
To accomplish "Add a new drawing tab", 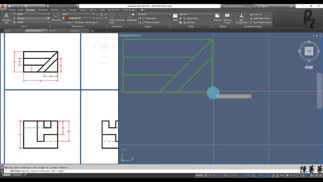I will pos(92,31).
